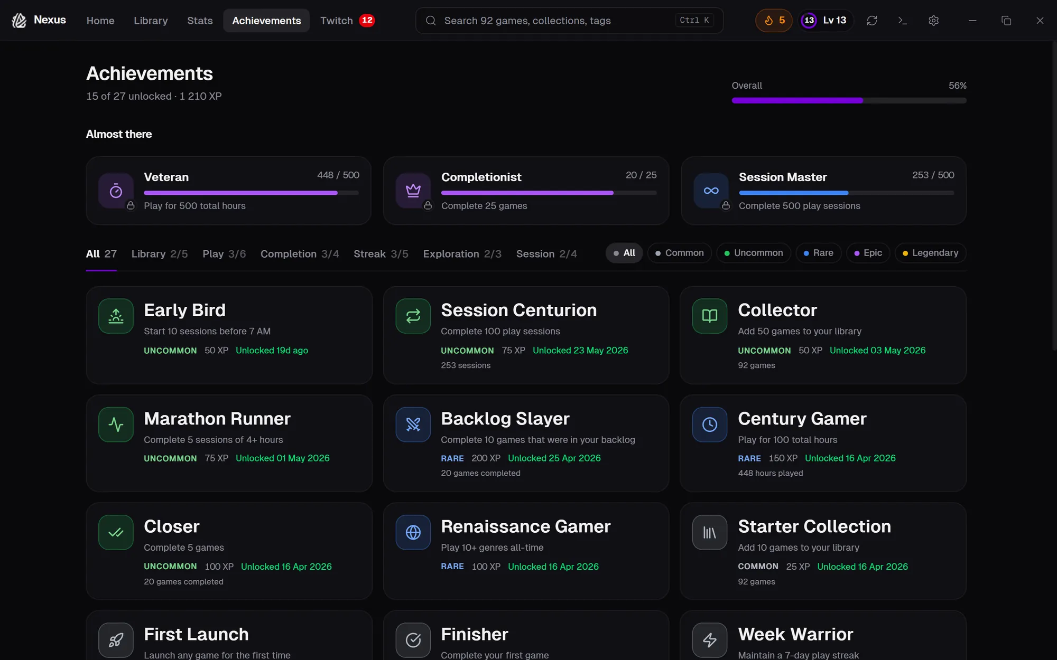The image size is (1057, 660).
Task: Click the Finisher circle-check icon
Action: pos(413,640)
